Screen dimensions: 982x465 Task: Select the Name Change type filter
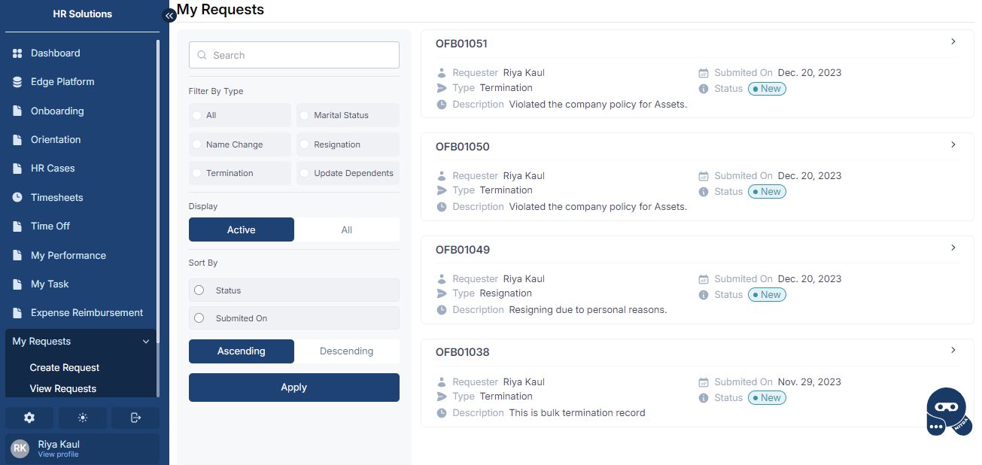(x=239, y=144)
